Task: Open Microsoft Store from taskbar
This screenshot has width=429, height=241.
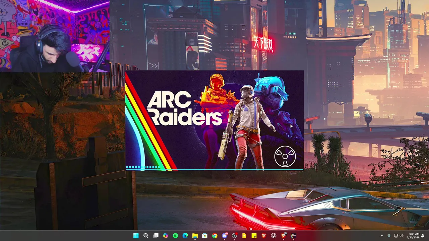Action: 205,236
